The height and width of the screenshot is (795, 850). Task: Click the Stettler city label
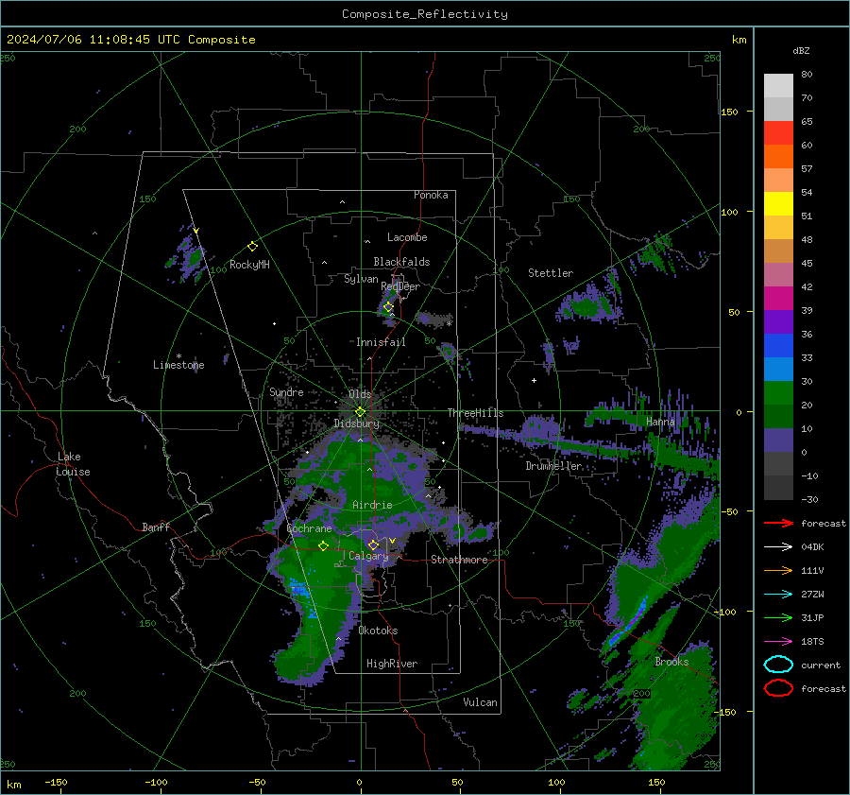click(x=551, y=273)
